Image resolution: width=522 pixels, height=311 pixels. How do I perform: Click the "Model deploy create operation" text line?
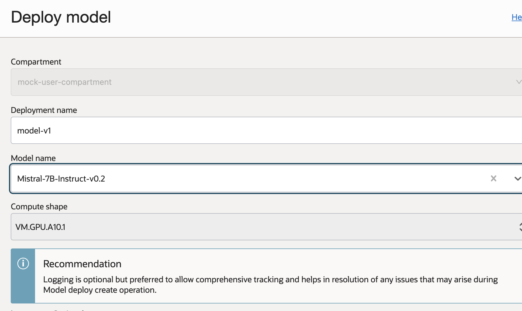(100, 290)
